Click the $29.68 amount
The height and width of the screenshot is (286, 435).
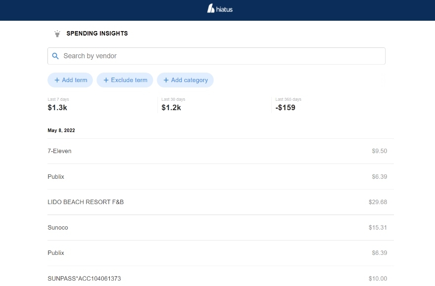(378, 202)
